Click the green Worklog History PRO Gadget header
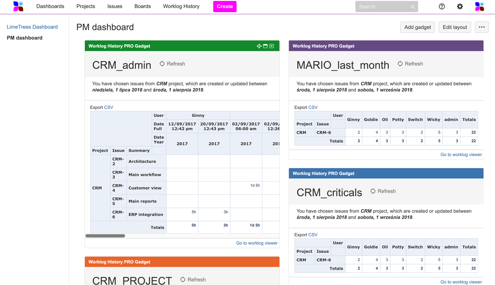Image resolution: width=495 pixels, height=285 pixels. coord(182,46)
